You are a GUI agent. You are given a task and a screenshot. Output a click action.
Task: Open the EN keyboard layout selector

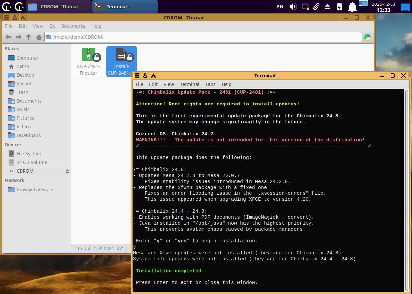[280, 7]
